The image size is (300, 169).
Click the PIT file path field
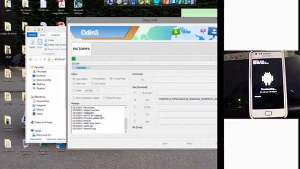pos(185,80)
